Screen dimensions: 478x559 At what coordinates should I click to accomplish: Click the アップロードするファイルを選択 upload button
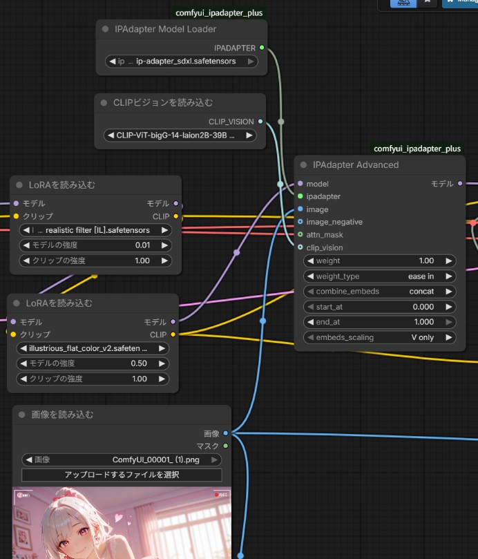click(x=122, y=475)
